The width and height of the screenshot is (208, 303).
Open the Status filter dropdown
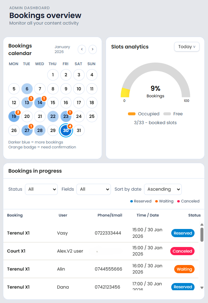(x=41, y=189)
